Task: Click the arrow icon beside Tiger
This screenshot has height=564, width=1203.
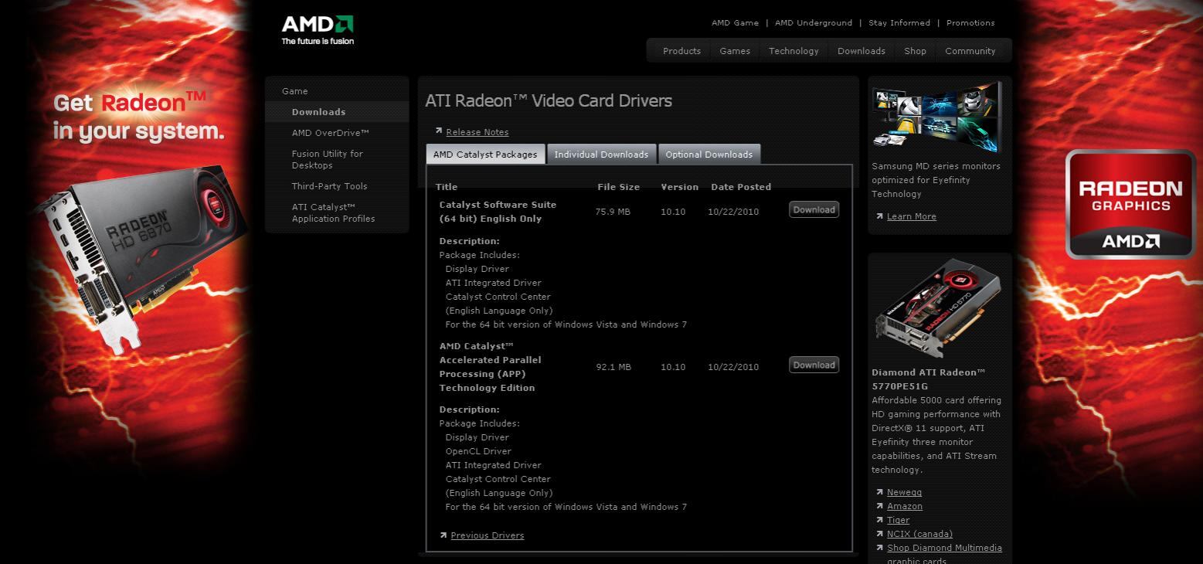Action: point(880,520)
